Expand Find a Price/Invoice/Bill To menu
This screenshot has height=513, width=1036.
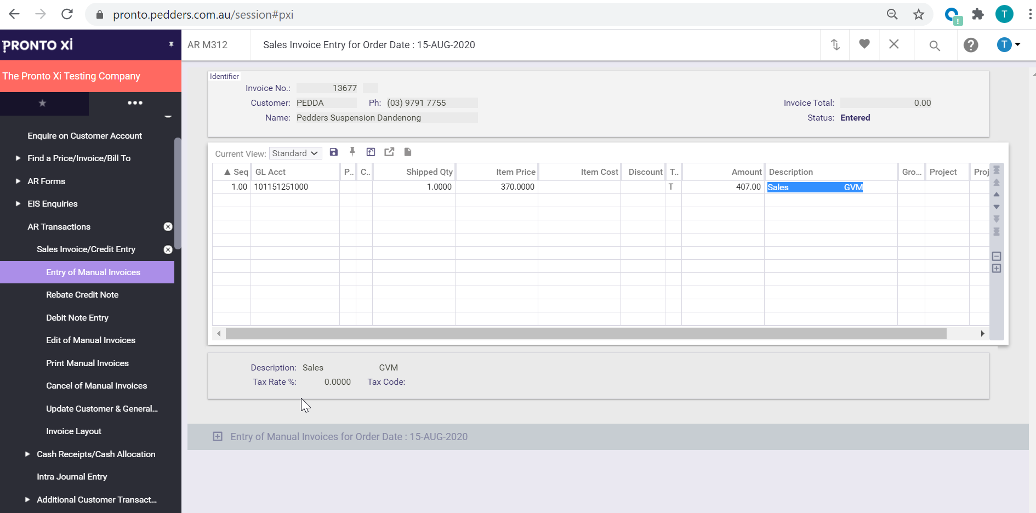[18, 158]
